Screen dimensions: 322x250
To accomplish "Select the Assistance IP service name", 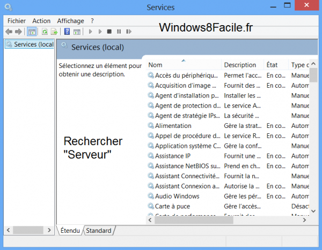I will click(x=173, y=156).
